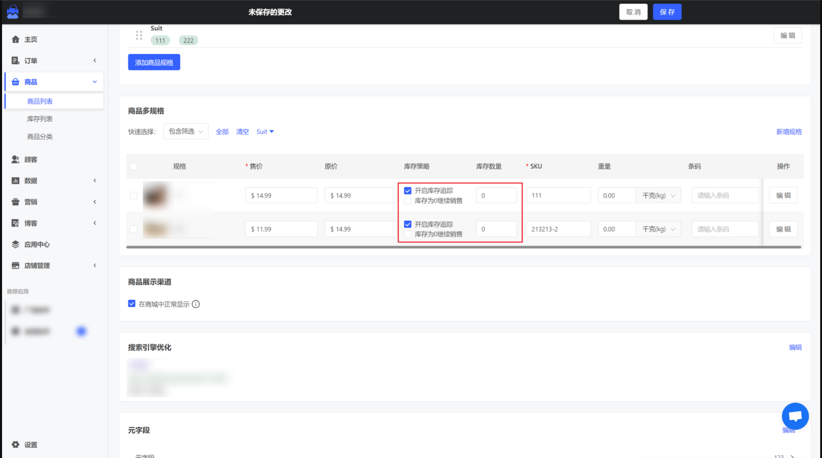This screenshot has height=458, width=822.
Task: Open weight unit dropdown for first variant
Action: point(658,195)
